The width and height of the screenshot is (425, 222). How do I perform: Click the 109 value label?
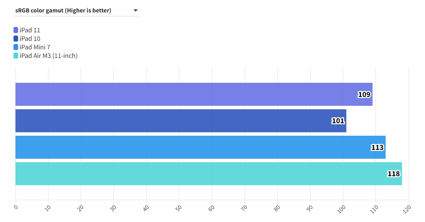coord(364,94)
